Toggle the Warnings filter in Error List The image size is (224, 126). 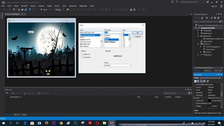29,93
